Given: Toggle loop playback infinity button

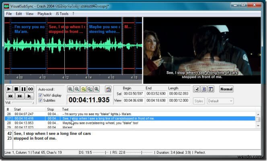Looking at the screenshot, I should coord(31,89).
